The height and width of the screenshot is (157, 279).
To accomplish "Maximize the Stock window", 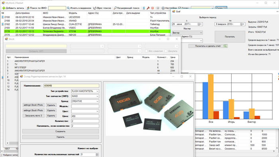I will tap(168, 39).
